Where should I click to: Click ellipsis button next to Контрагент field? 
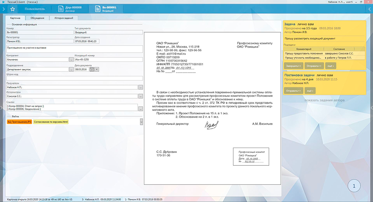(71, 60)
